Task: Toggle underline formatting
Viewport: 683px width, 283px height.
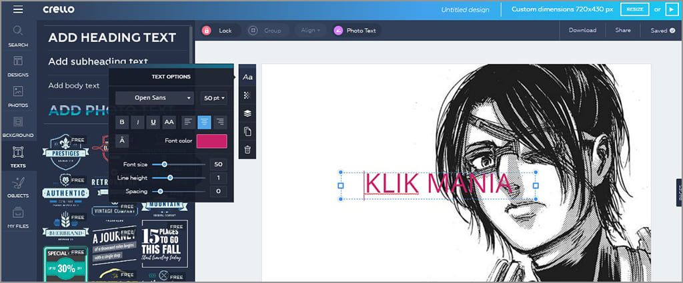Action: pyautogui.click(x=153, y=122)
